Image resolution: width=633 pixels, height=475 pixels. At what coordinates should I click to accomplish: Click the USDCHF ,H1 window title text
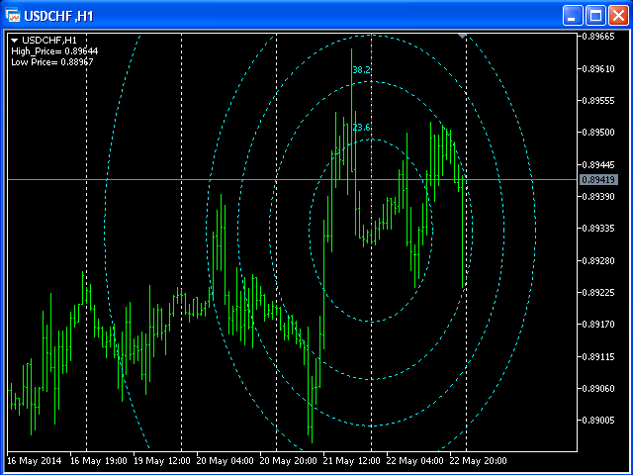[59, 16]
